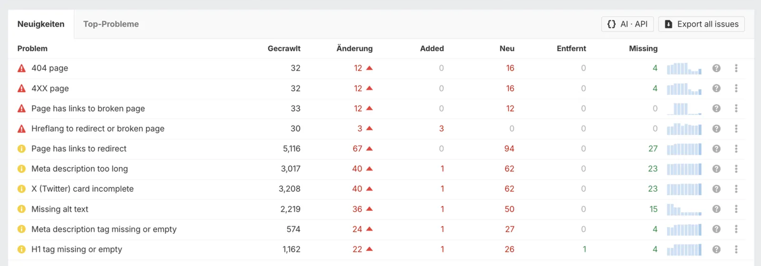The width and height of the screenshot is (761, 266).
Task: Show help for Page has links to broken page
Action: 716,108
